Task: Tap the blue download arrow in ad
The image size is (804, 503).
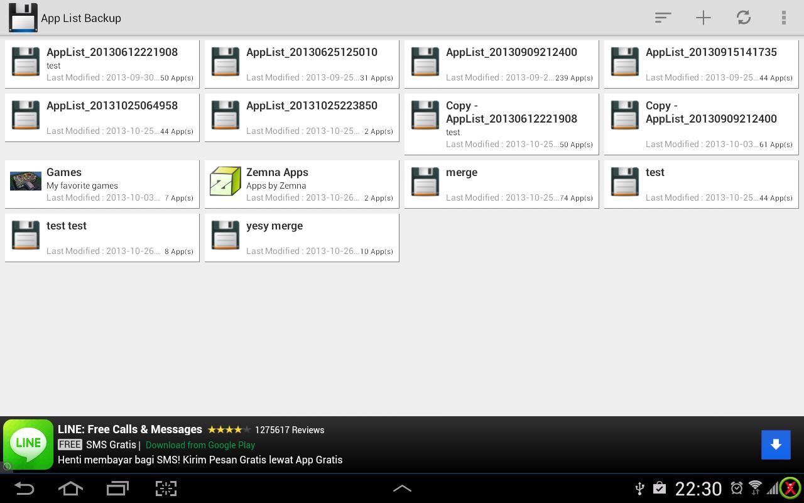Action: [776, 445]
